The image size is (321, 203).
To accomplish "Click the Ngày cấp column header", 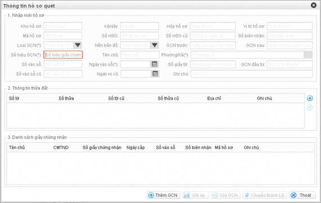I will pyautogui.click(x=135, y=147).
